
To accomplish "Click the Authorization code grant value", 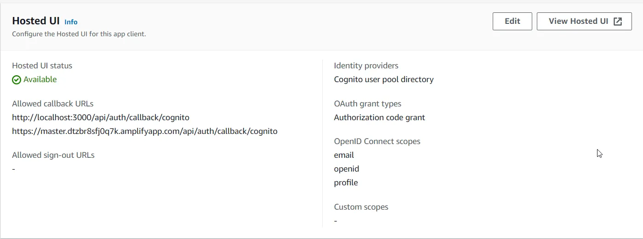I will [x=380, y=117].
